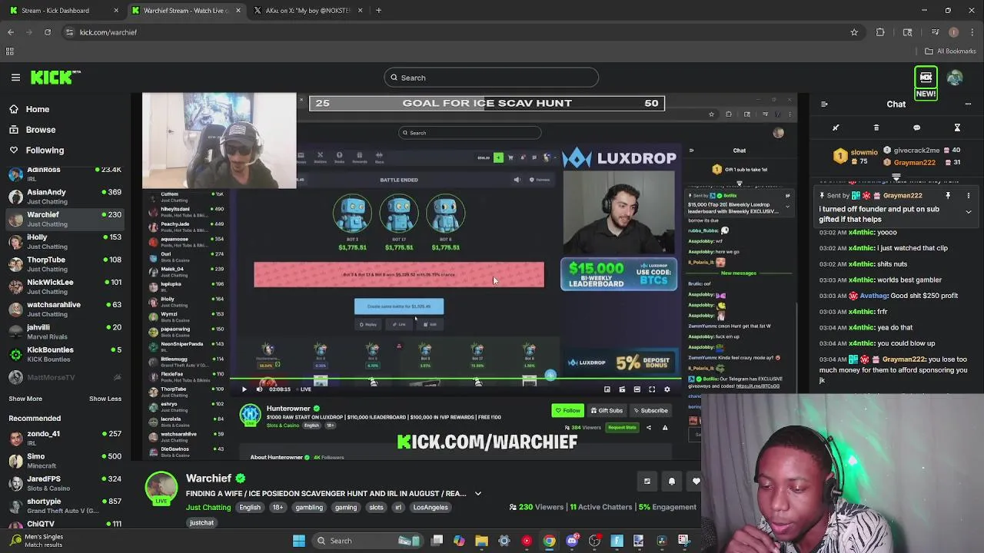984x553 pixels.
Task: Open Chrome three-dot menu
Action: (972, 32)
